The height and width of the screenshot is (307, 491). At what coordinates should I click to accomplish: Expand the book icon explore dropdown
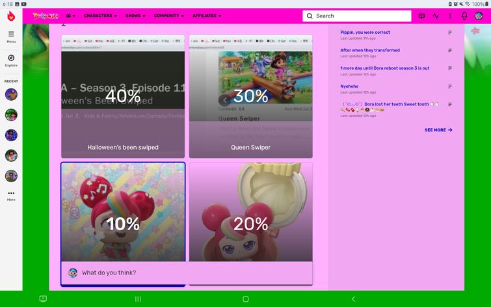coord(71,16)
